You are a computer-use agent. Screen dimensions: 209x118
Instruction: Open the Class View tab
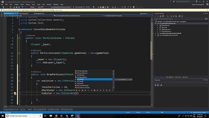178,77
